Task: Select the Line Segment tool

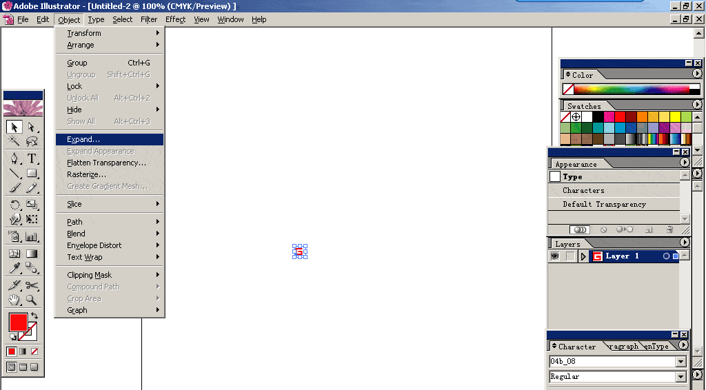Action: 14,173
